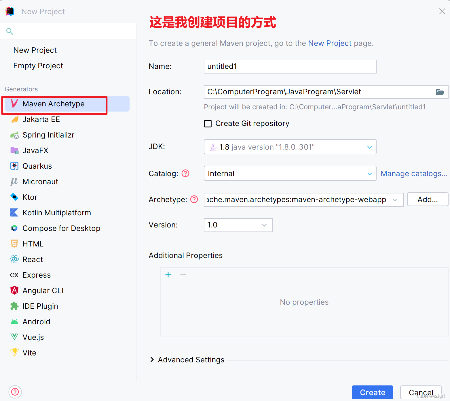Click the Maven Archetype label text

point(54,104)
